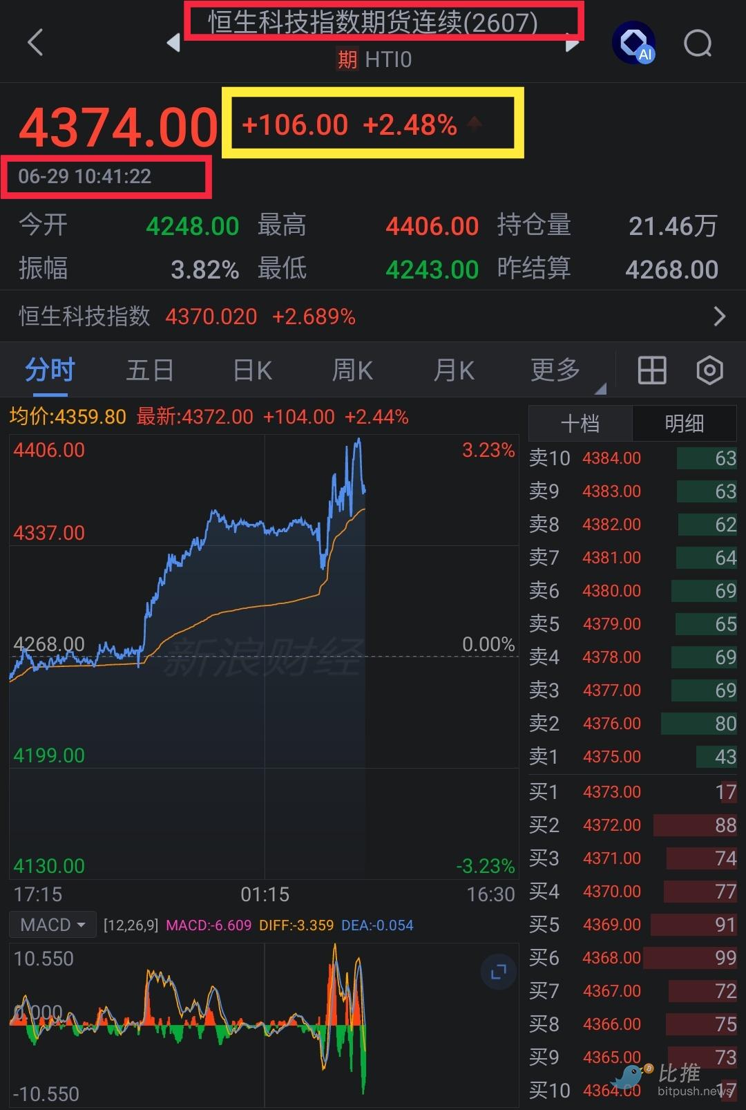Screen dimensions: 746x1110
Task: Open chart settings hexagon icon
Action: 709,370
